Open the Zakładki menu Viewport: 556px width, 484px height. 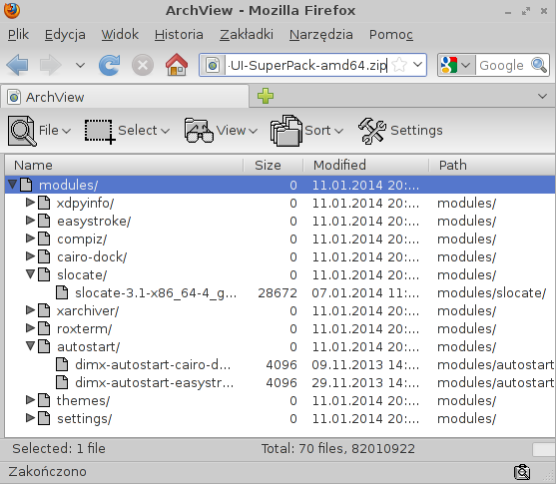click(x=247, y=34)
